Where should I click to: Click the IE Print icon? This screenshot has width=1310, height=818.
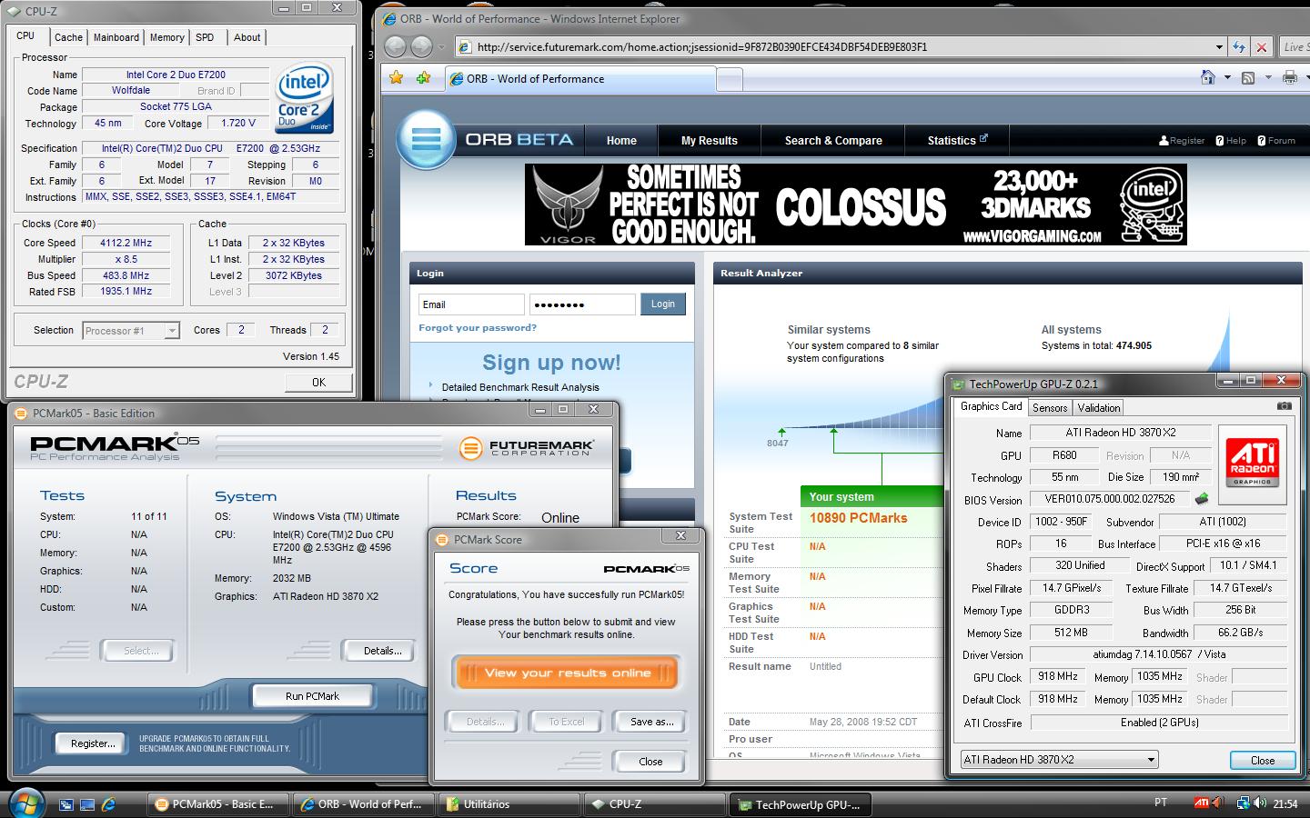[x=1289, y=78]
